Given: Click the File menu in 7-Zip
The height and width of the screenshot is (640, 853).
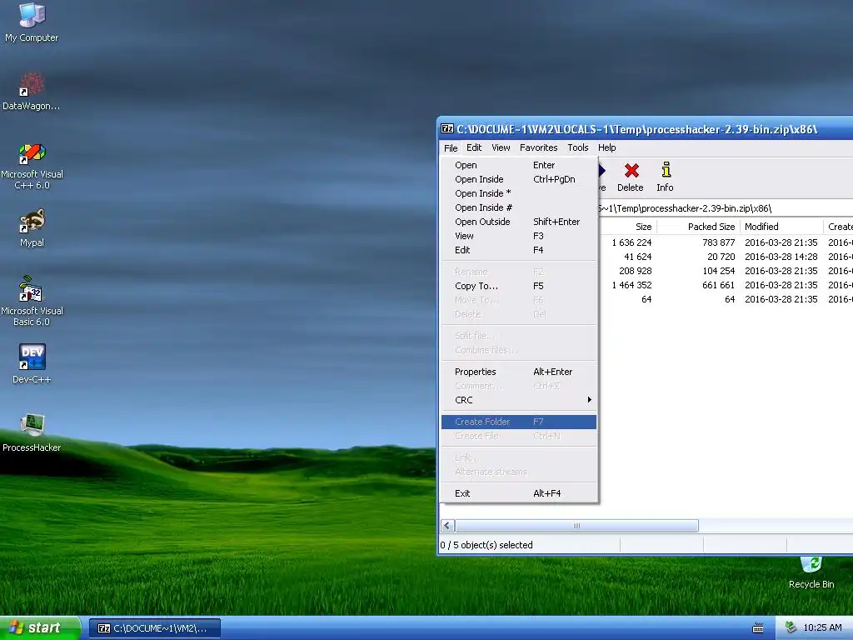Looking at the screenshot, I should [x=451, y=148].
